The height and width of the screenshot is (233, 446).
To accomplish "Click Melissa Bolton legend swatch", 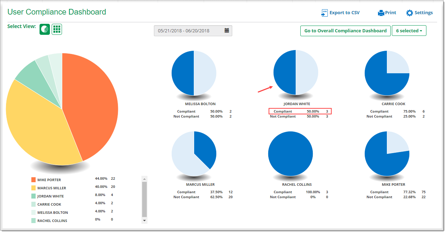I will (x=33, y=212).
